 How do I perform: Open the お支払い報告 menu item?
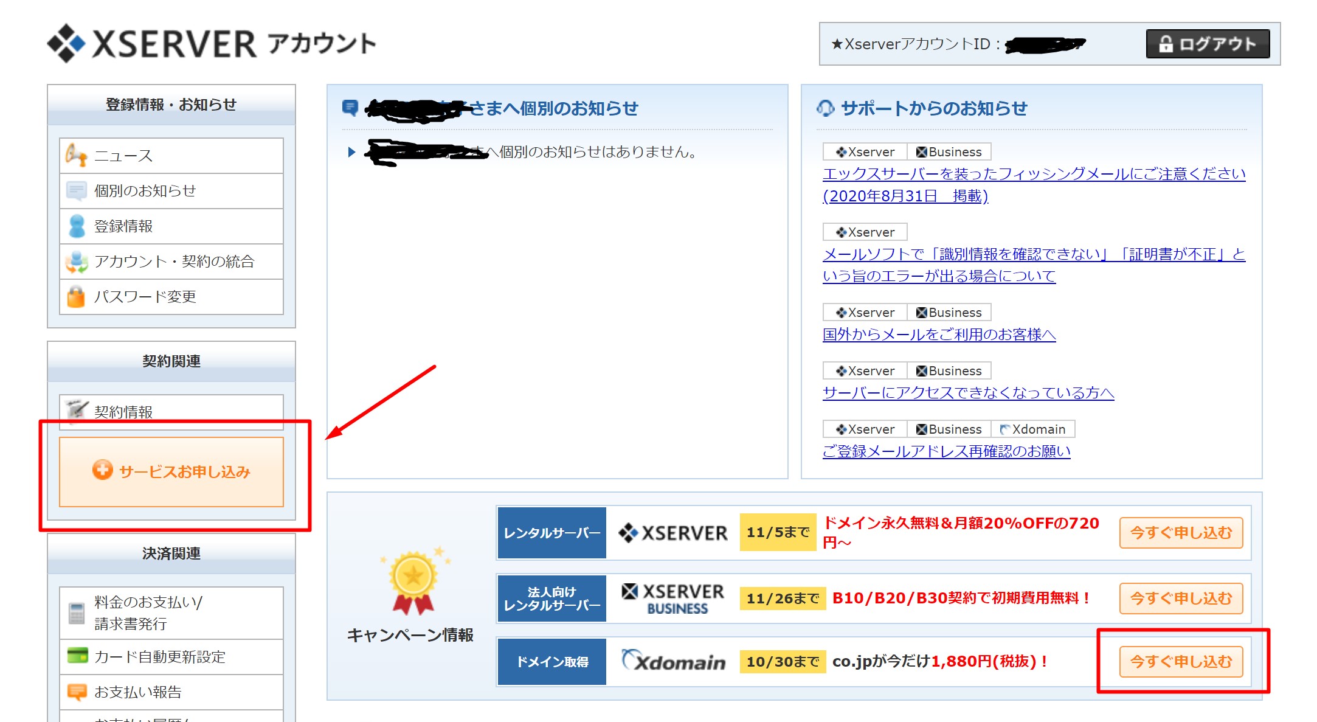tap(171, 692)
